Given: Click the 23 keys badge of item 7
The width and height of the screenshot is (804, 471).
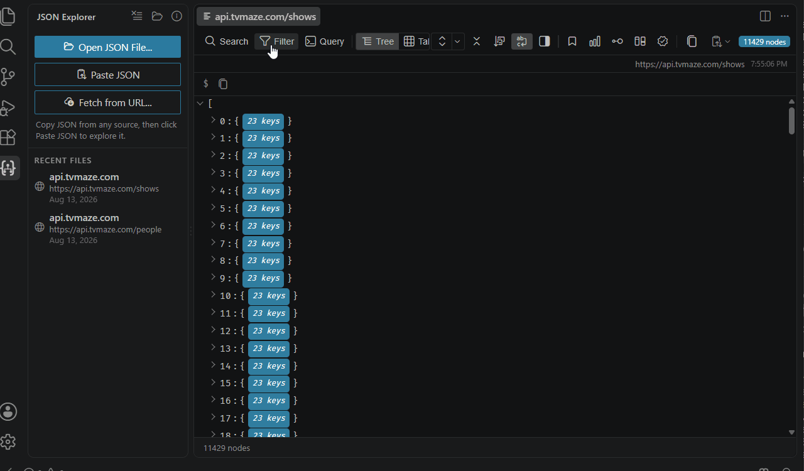Looking at the screenshot, I should pyautogui.click(x=263, y=243).
